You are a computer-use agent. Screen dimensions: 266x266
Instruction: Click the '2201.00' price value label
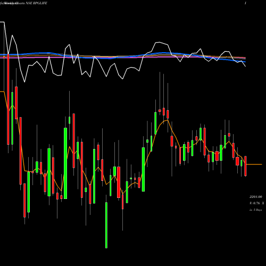pyautogui.click(x=255, y=197)
